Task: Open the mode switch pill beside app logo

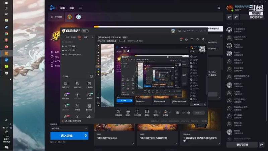Action: (85, 31)
